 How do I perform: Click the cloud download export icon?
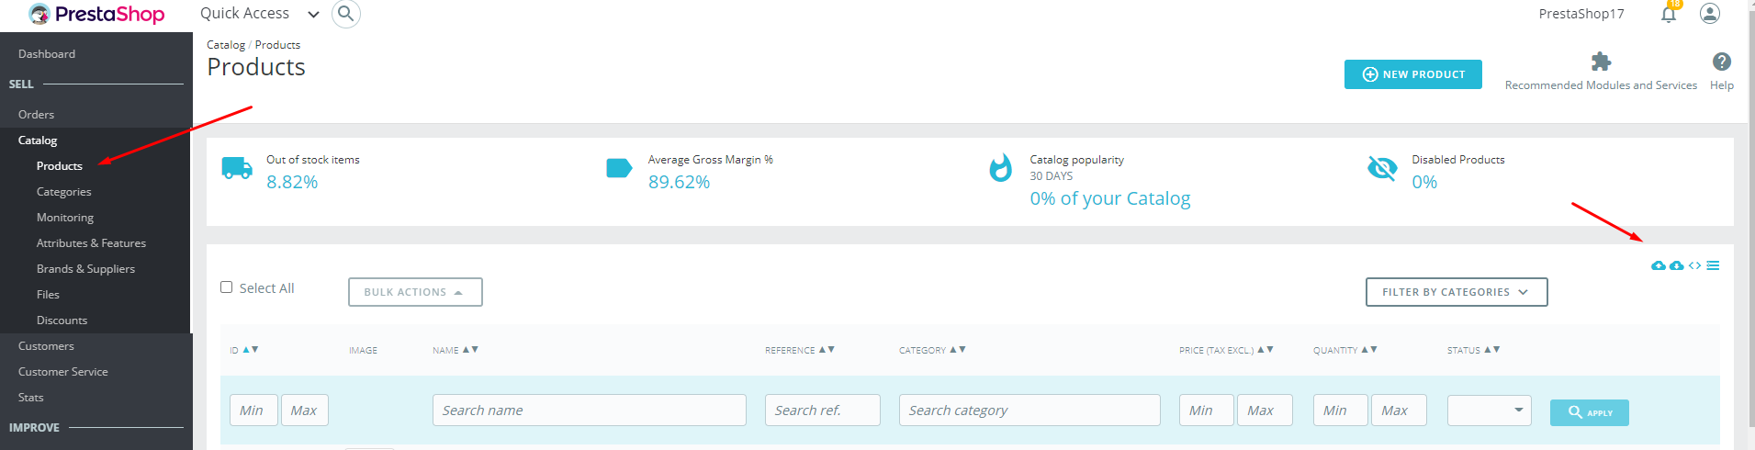[x=1676, y=265]
